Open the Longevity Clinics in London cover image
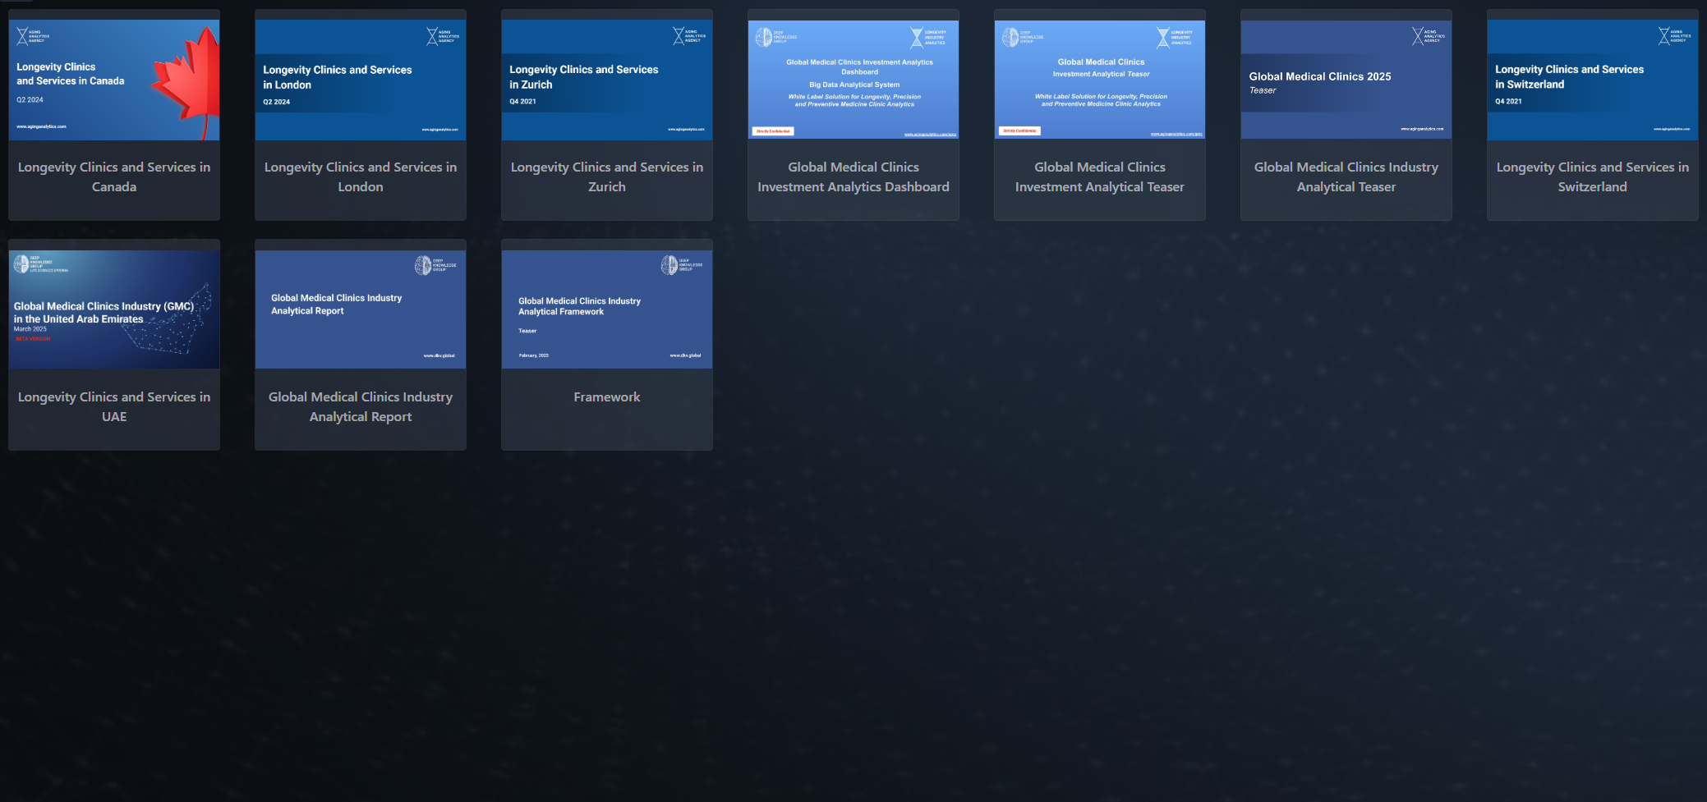This screenshot has height=802, width=1707. pos(360,80)
